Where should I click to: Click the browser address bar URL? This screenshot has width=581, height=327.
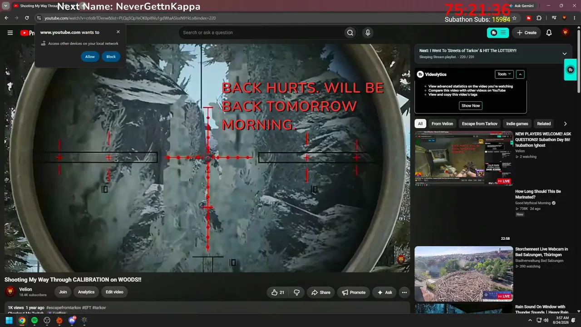click(x=130, y=18)
